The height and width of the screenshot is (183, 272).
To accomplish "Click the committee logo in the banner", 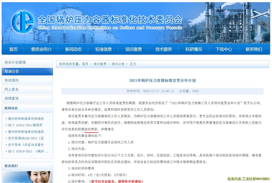I will (23, 22).
